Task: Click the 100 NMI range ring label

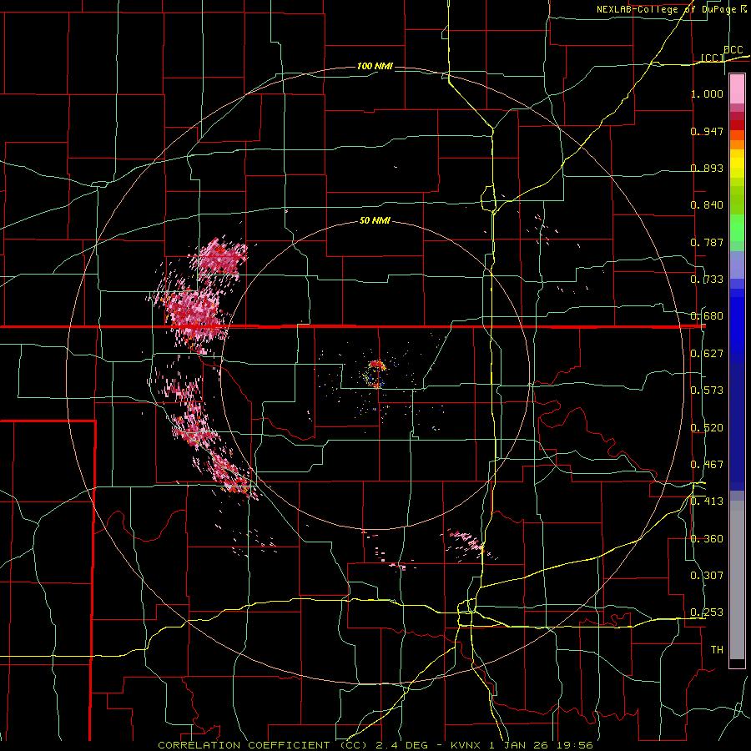Action: (x=375, y=66)
